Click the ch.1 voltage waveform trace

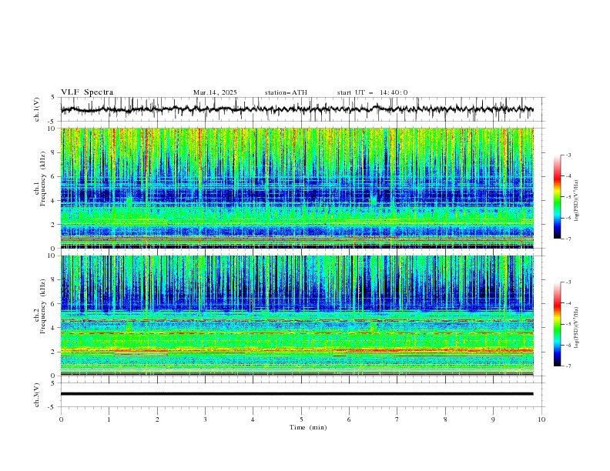[297, 109]
